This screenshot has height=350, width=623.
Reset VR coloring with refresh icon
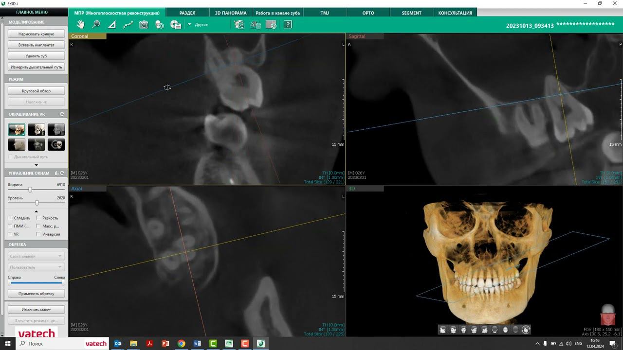coord(62,114)
